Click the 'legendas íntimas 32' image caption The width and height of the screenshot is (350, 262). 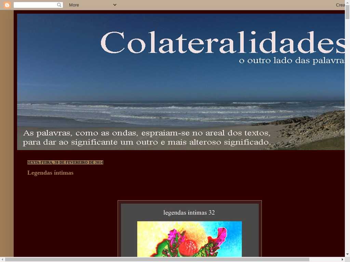[x=189, y=213]
